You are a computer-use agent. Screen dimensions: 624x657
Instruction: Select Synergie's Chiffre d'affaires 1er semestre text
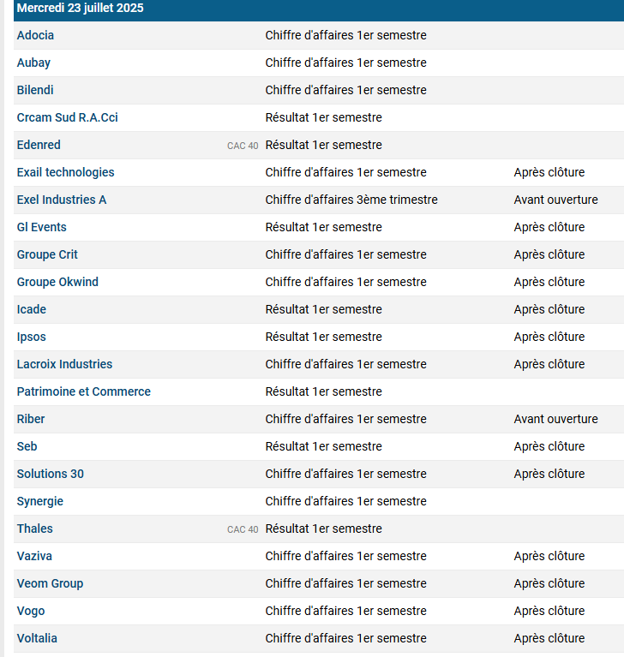[x=346, y=502]
